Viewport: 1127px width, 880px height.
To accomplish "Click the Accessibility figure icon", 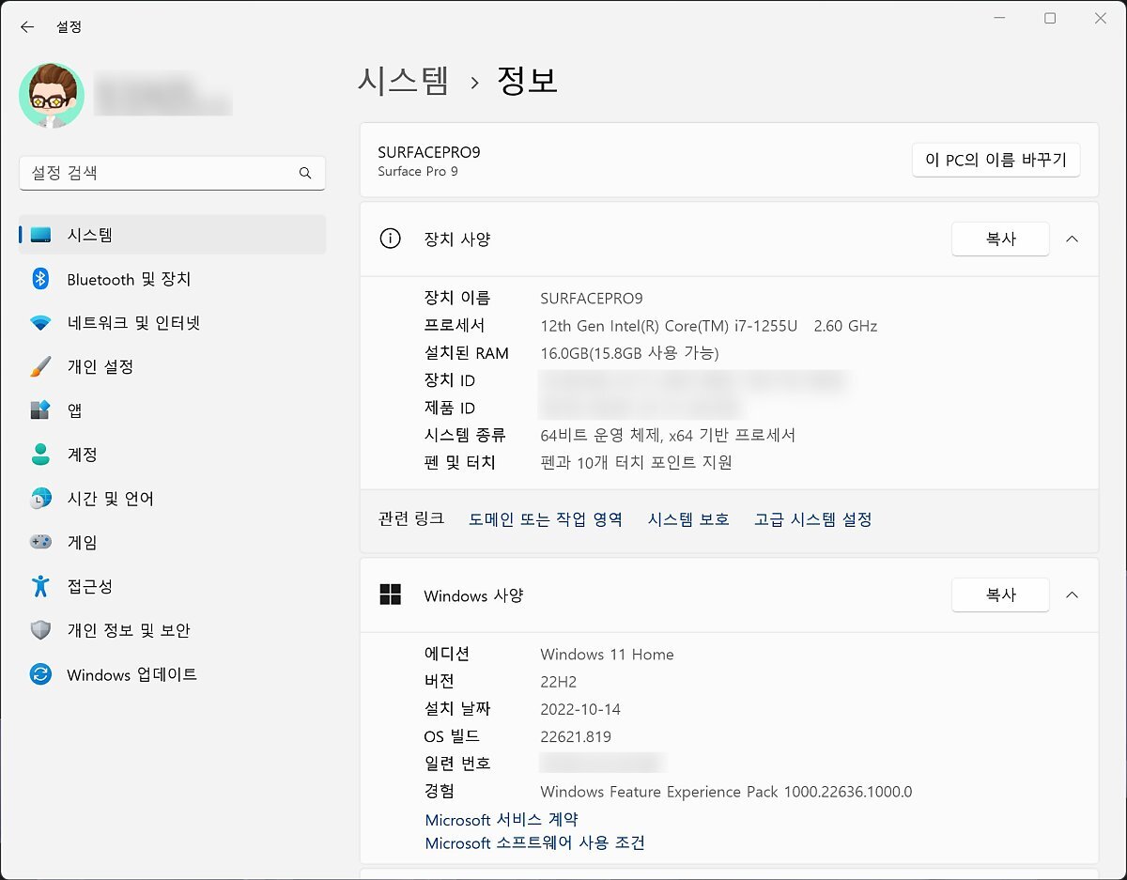I will pyautogui.click(x=40, y=586).
